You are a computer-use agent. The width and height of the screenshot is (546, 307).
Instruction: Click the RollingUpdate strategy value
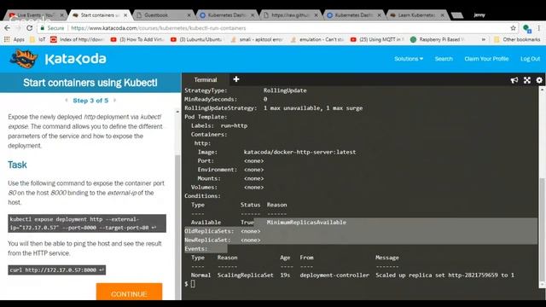coord(285,90)
